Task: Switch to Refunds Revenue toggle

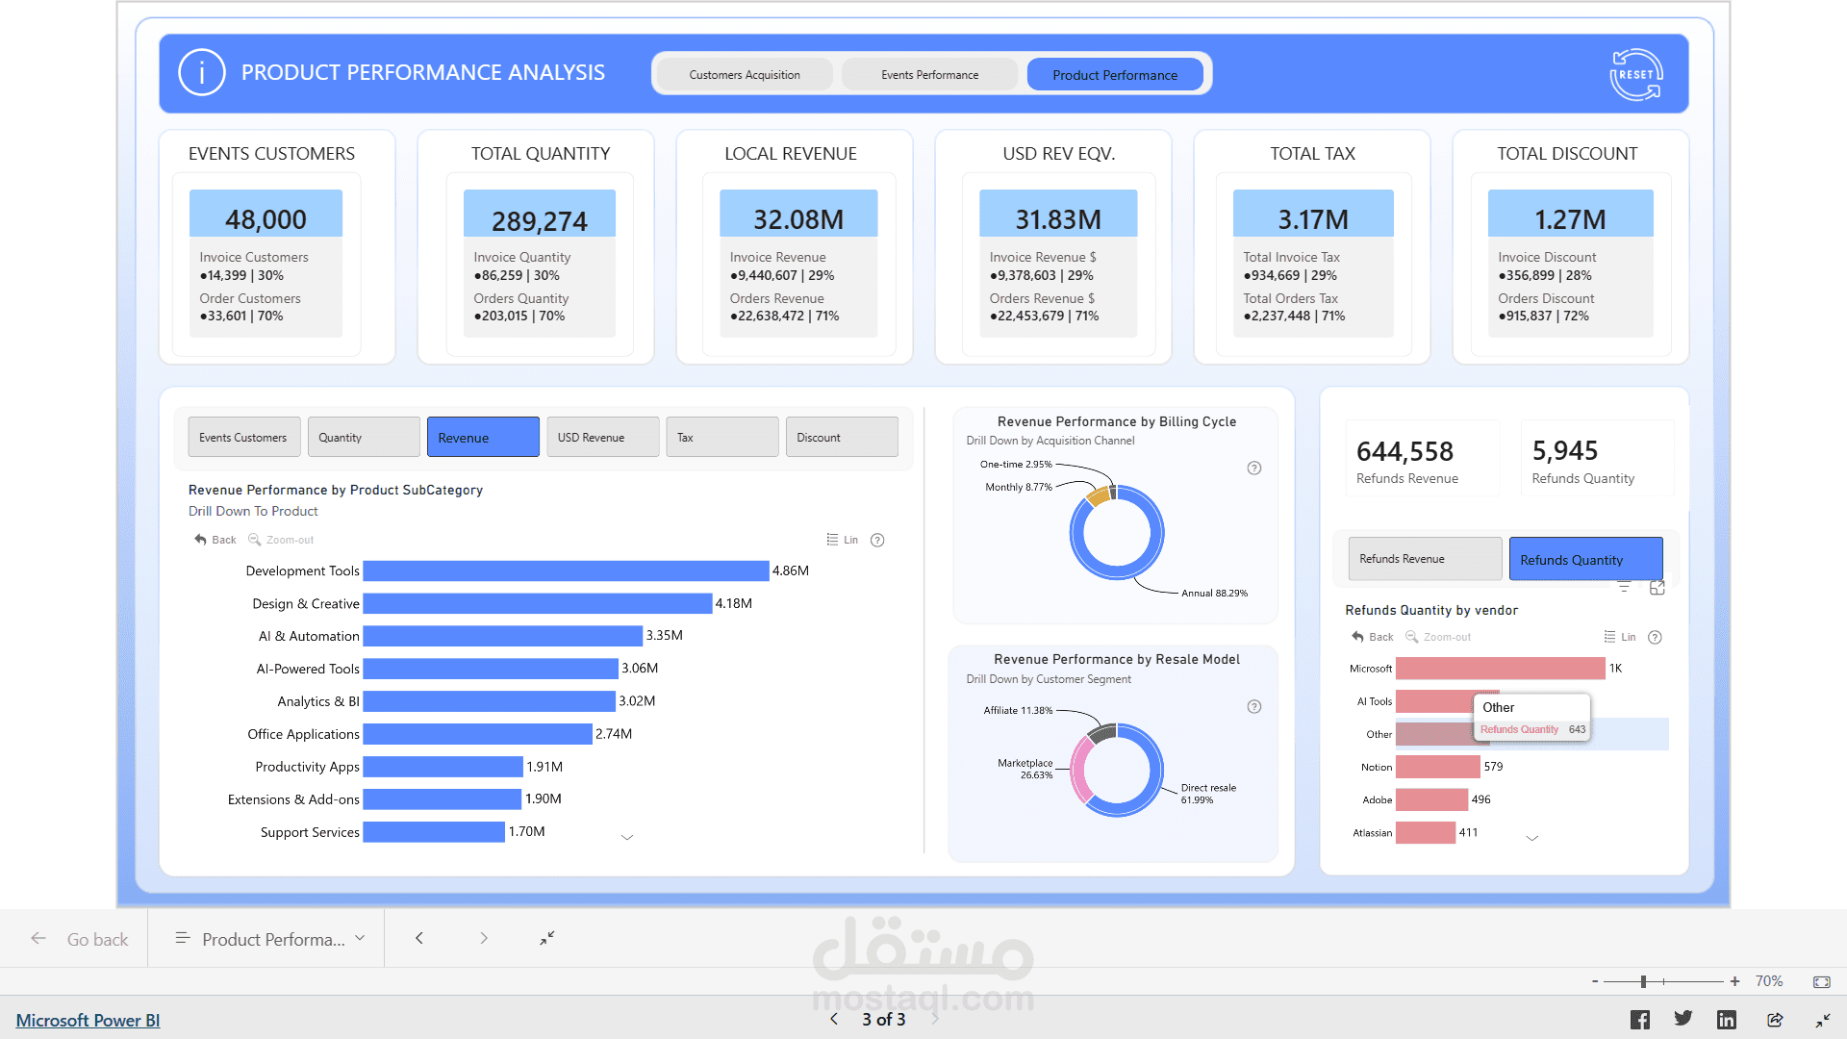Action: tap(1425, 559)
